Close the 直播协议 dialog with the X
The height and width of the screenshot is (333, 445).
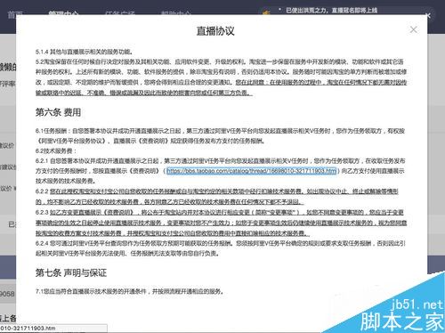tap(413, 29)
